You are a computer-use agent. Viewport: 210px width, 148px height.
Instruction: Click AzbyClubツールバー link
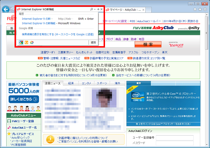pos(149,21)
